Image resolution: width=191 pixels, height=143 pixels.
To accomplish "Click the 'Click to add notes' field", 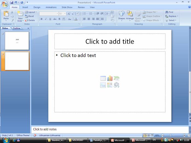I will (x=110, y=129).
